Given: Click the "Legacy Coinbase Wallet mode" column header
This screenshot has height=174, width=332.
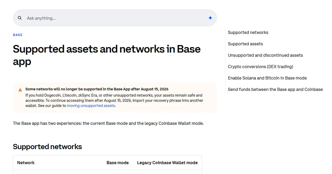Looking at the screenshot, I should click(167, 163).
